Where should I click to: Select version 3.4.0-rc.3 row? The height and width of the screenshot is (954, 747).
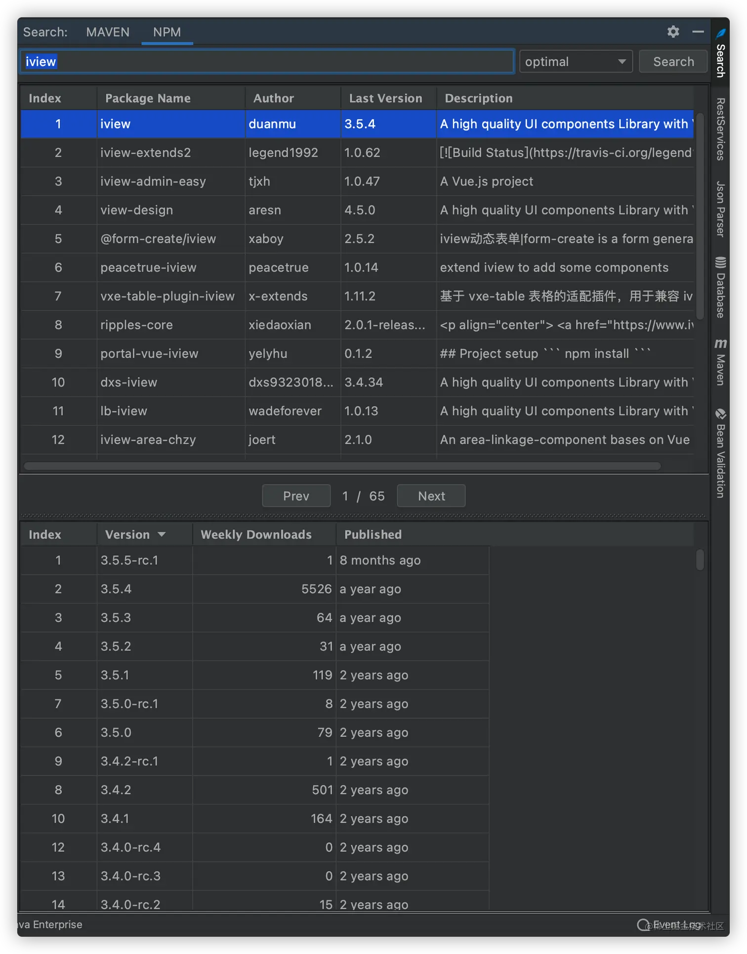(254, 875)
